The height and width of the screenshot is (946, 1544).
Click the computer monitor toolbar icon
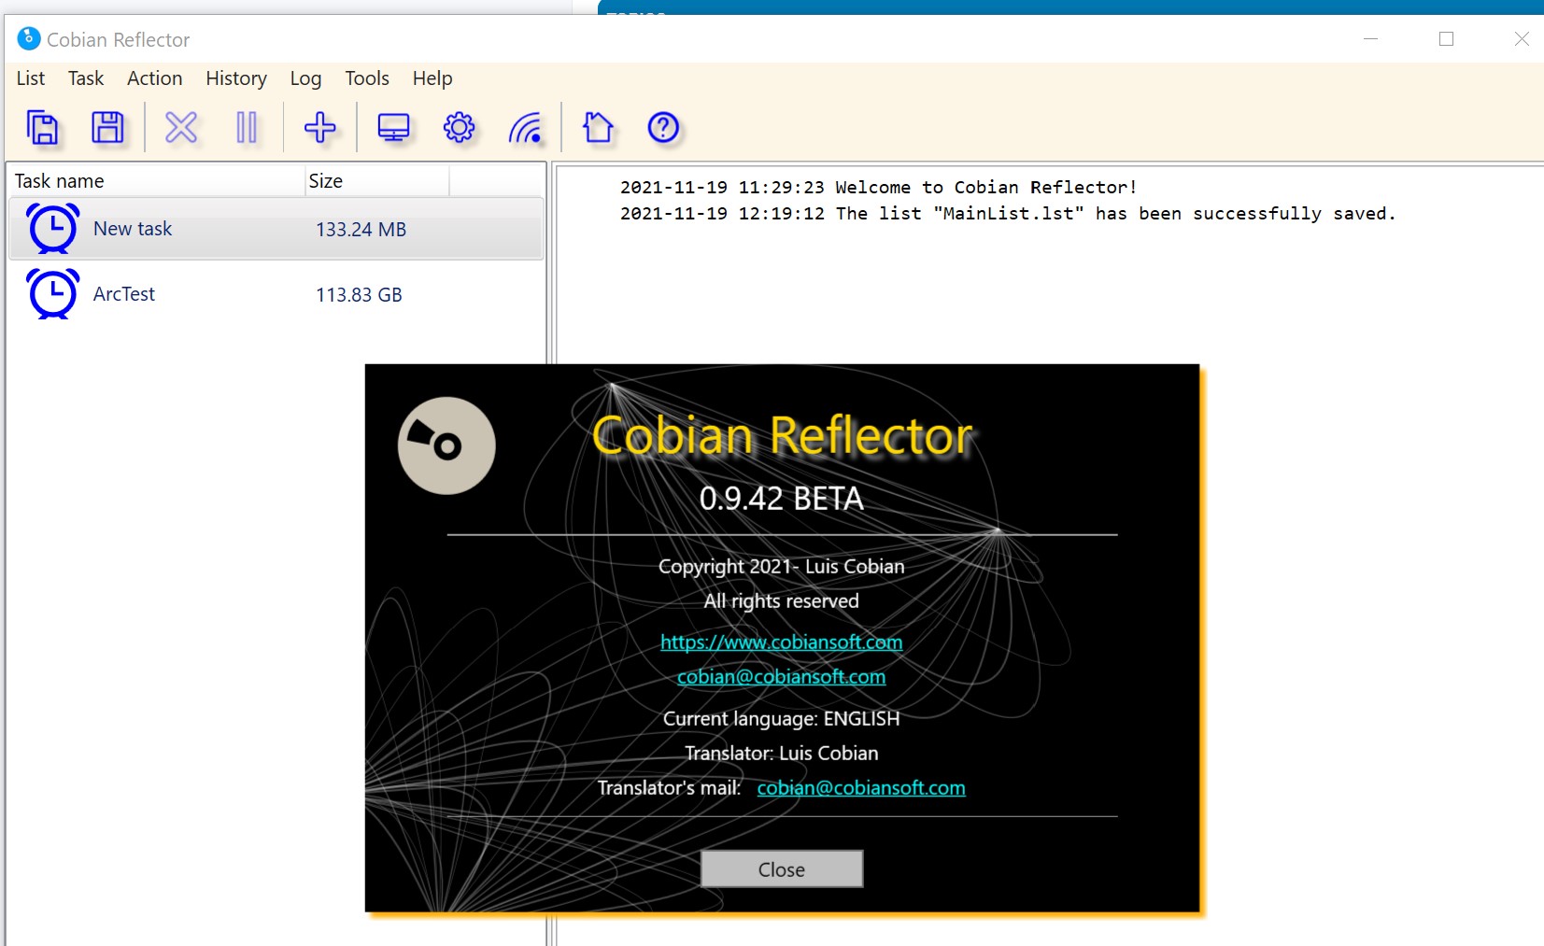click(393, 127)
